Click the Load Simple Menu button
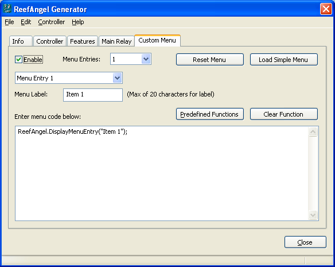The height and width of the screenshot is (267, 335). point(283,60)
